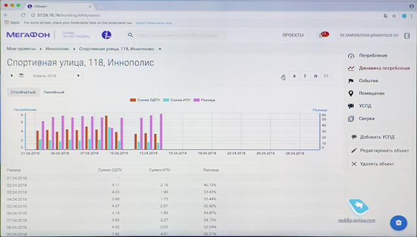Focus the address and project search field
This screenshot has width=417, height=237.
(177, 35)
